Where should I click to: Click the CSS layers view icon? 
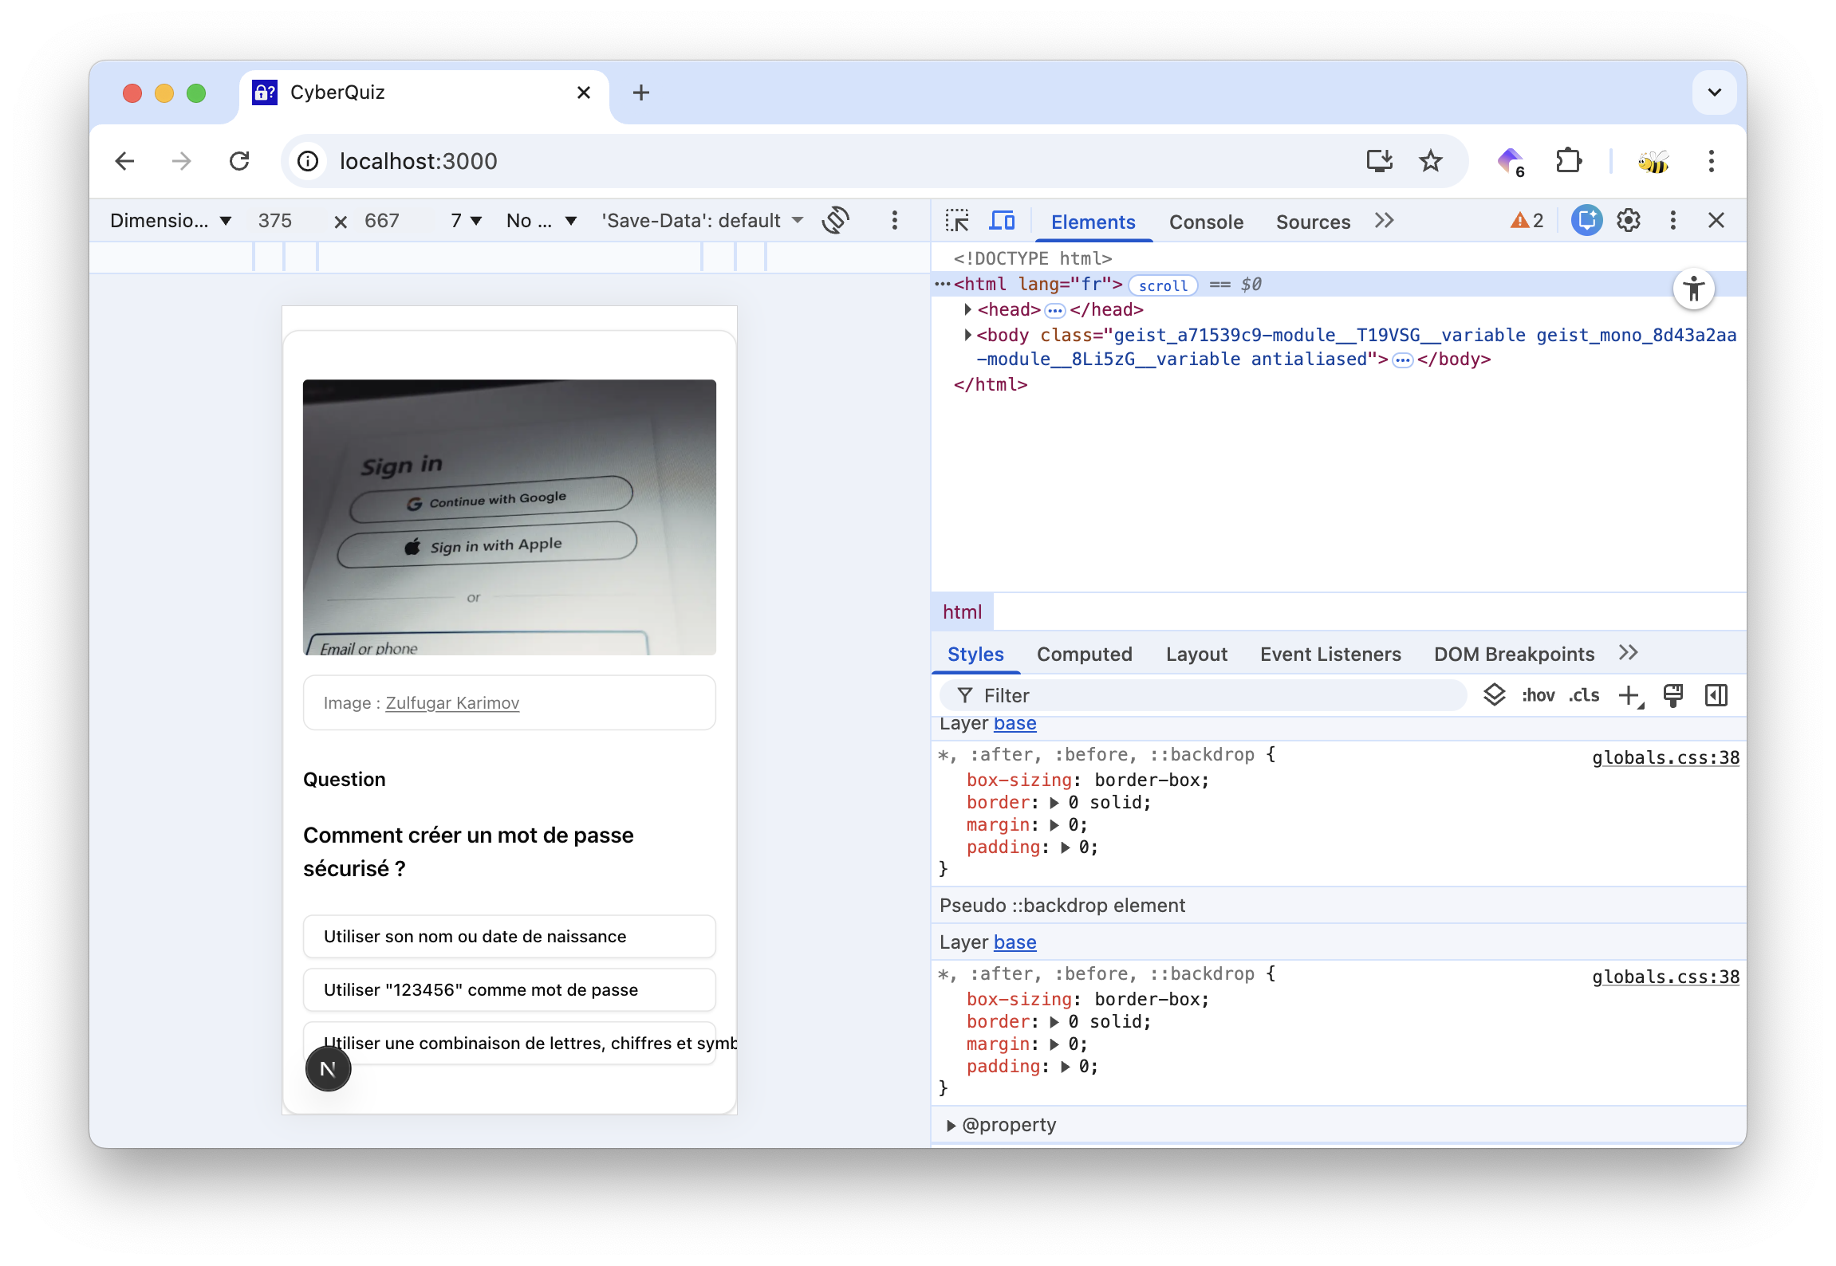pos(1494,695)
